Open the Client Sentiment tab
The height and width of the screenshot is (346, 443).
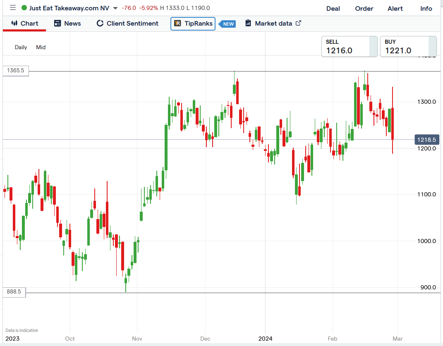[x=127, y=24]
